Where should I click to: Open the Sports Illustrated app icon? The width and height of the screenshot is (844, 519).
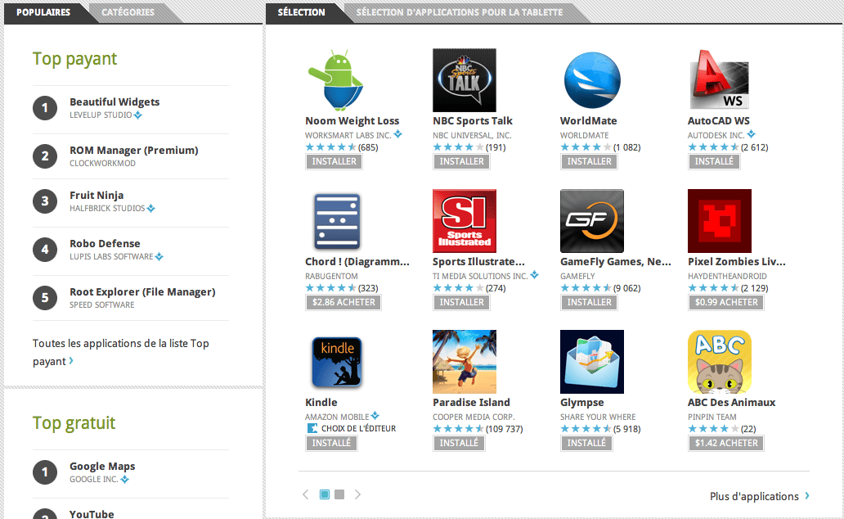point(465,221)
